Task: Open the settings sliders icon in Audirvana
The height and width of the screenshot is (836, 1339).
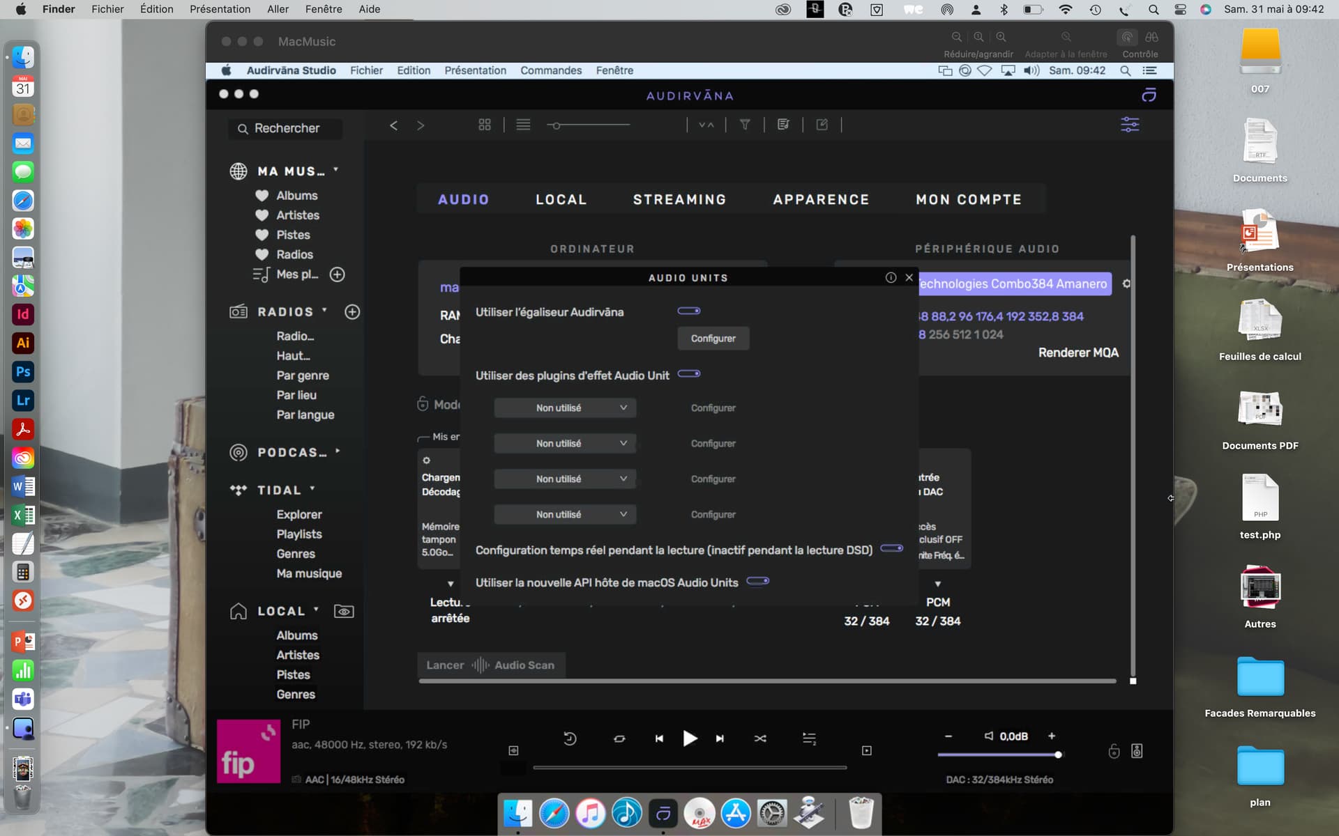Action: click(1130, 125)
